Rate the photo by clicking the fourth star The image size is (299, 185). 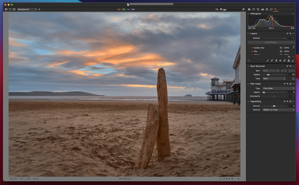(232, 178)
